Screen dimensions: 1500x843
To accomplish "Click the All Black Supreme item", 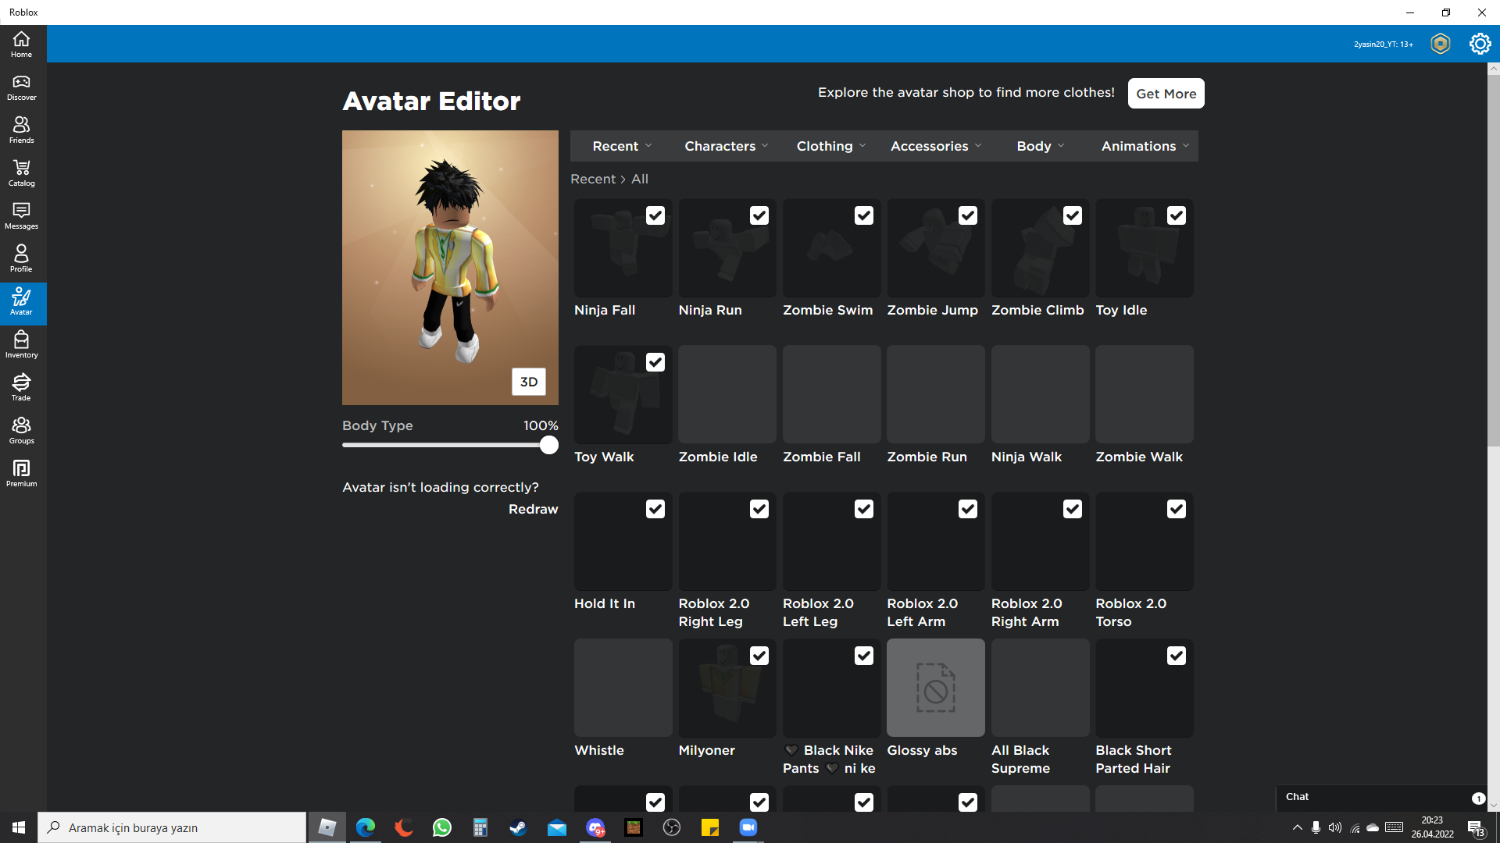I will point(1041,688).
